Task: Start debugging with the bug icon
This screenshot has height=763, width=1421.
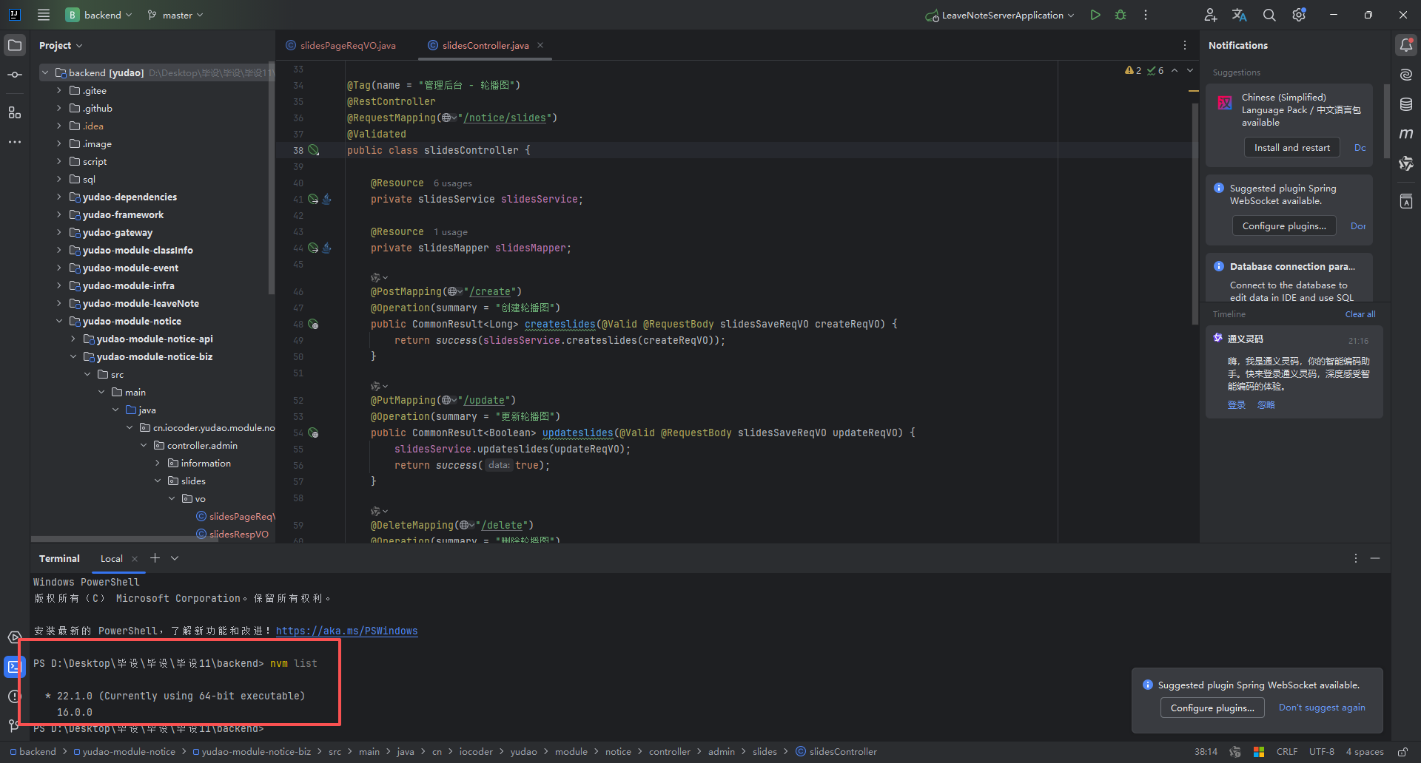Action: 1121,14
